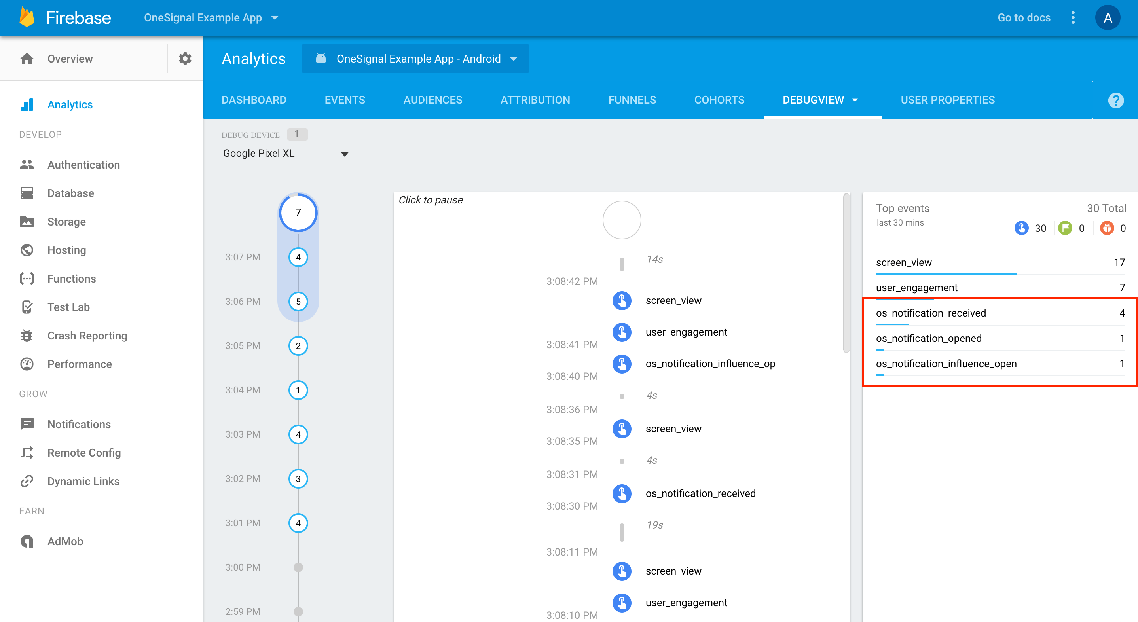The height and width of the screenshot is (622, 1138).
Task: Click the Storage image icon
Action: pyautogui.click(x=27, y=222)
